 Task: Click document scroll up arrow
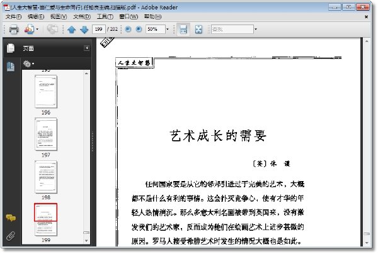click(367, 41)
